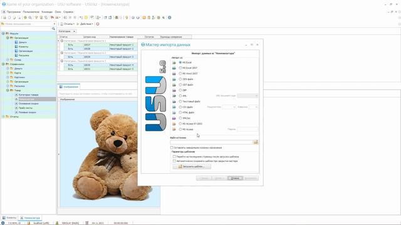The height and width of the screenshot is (225, 401).
Task: Collapse the first category group in the grid
Action: [x=62, y=41]
